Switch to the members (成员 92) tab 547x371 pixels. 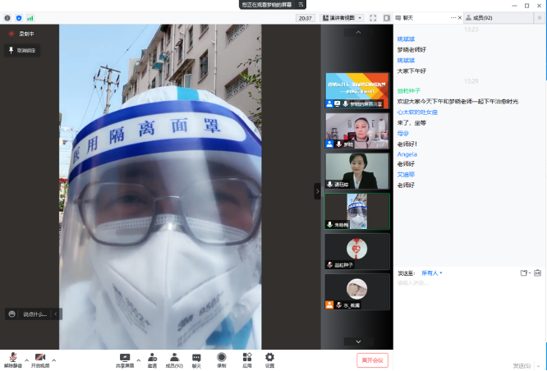479,17
